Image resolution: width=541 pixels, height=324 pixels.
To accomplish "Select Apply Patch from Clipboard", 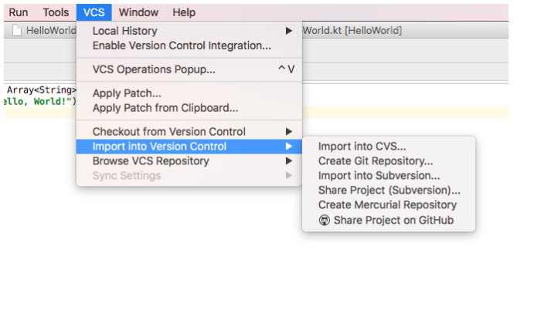I will (165, 108).
